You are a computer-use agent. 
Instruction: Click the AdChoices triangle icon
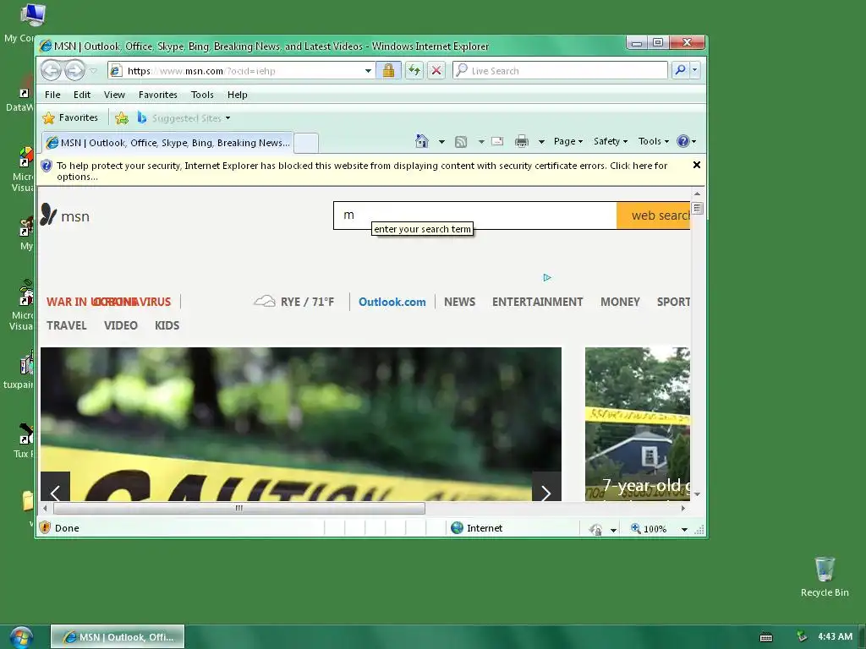pos(547,277)
